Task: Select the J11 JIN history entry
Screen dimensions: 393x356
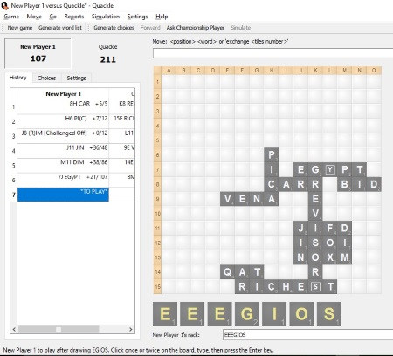Action: click(63, 151)
